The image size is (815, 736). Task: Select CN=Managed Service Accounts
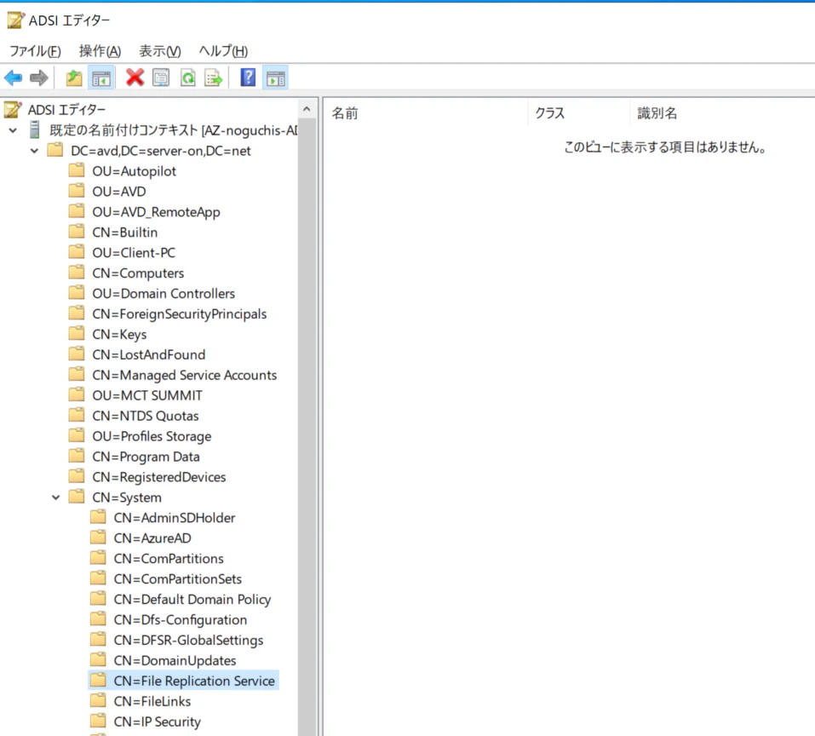[x=185, y=375]
